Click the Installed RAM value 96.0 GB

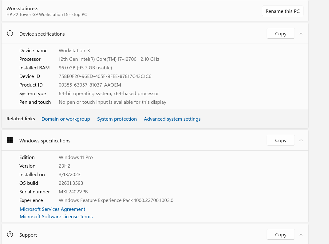click(85, 68)
